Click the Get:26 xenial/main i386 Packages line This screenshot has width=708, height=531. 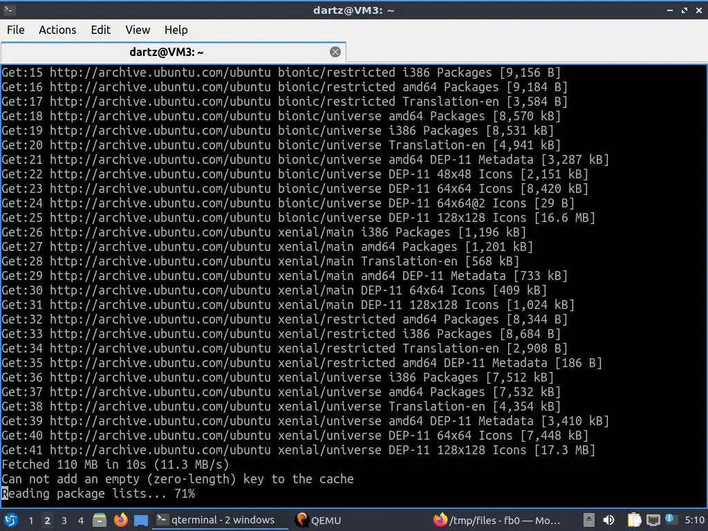pos(263,232)
